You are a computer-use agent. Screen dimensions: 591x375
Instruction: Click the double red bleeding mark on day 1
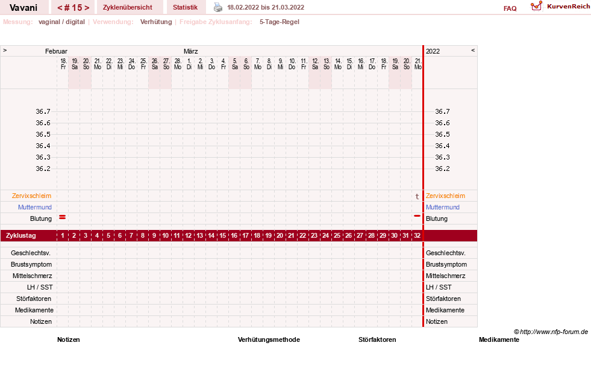[63, 217]
